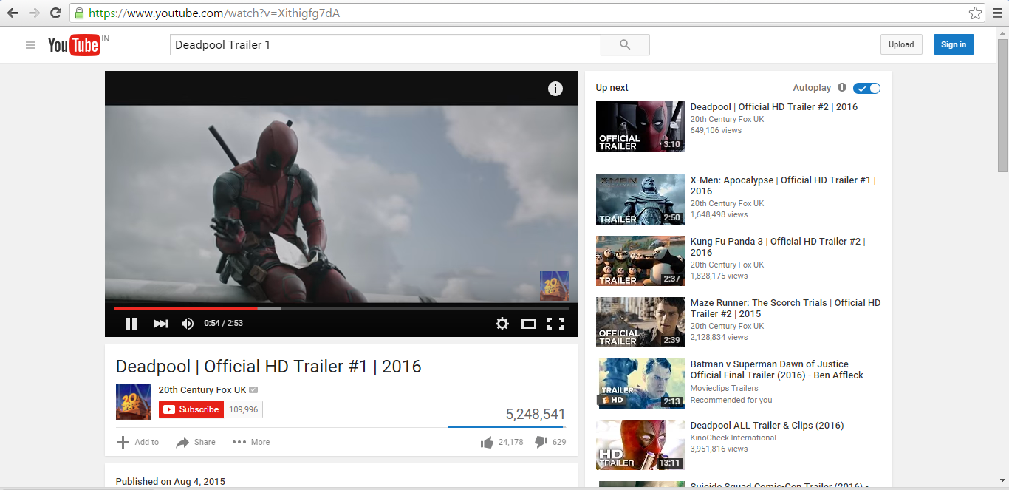The image size is (1009, 490).
Task: Open the player settings gear
Action: pyautogui.click(x=502, y=324)
